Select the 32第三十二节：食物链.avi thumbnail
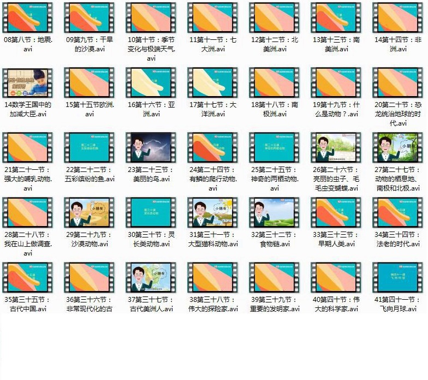Screen dimensions: 428x380 tap(275, 212)
